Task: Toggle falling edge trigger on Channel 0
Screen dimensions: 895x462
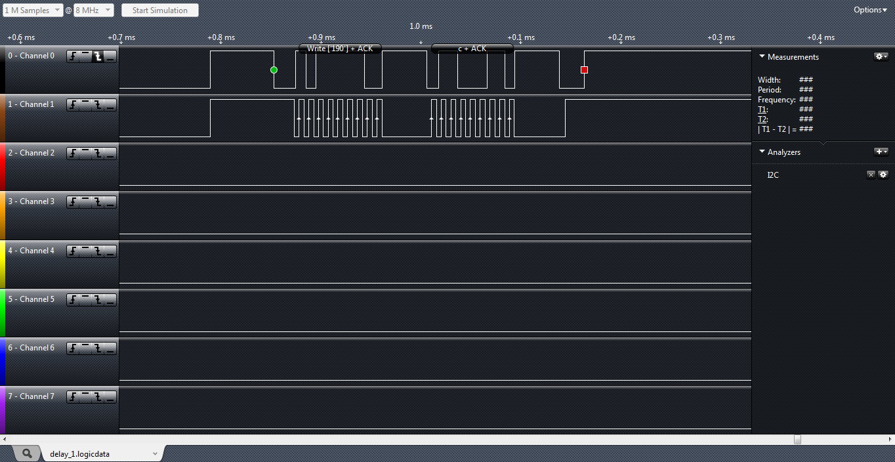Action: [x=98, y=56]
